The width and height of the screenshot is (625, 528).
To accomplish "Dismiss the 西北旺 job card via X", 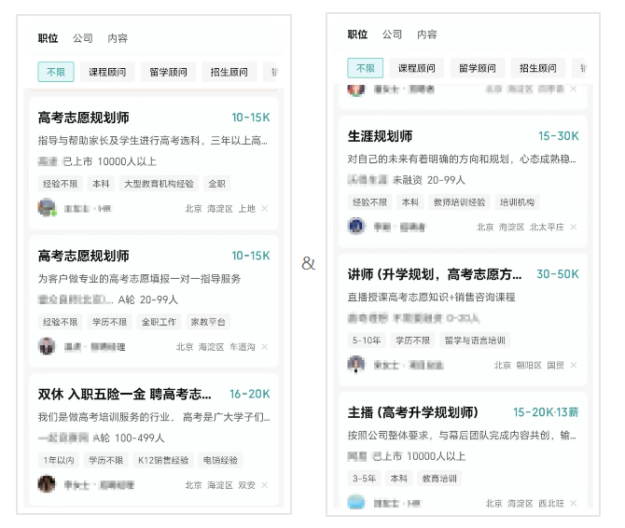I will tap(574, 504).
